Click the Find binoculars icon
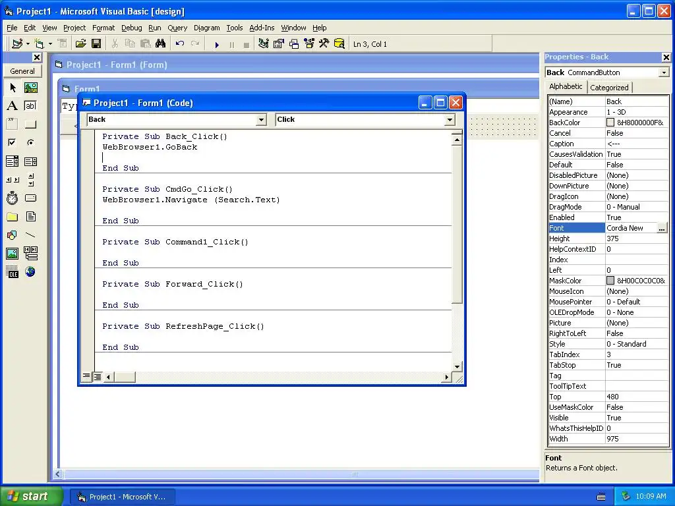This screenshot has height=506, width=675. coord(161,43)
